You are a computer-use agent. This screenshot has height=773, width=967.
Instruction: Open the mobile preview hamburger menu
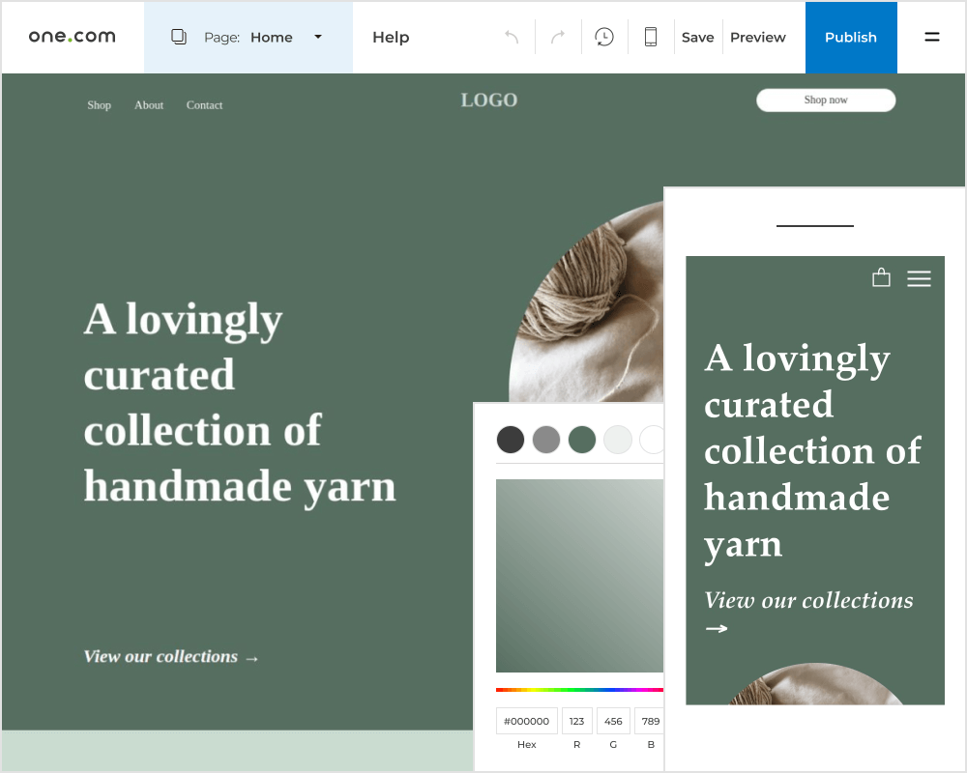919,278
